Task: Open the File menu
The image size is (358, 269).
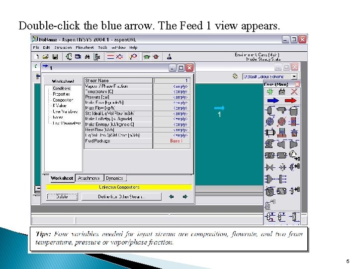Action: (36, 48)
